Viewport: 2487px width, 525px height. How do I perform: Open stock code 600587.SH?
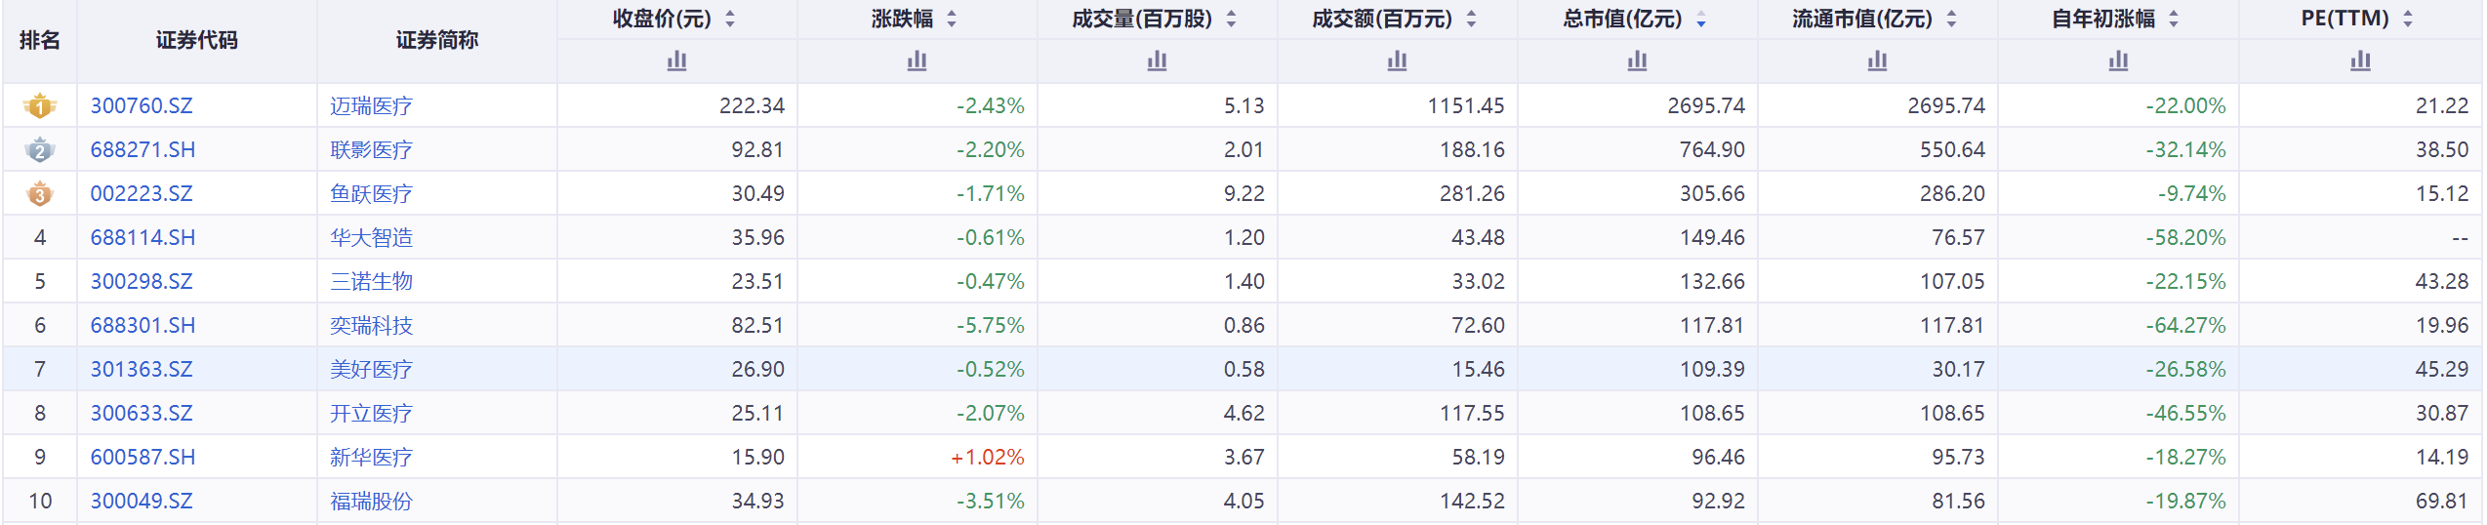pyautogui.click(x=143, y=457)
